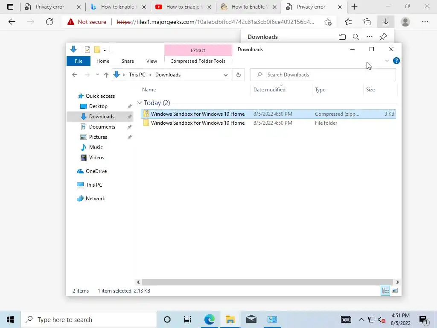Pin the Edge Downloads panel
Viewport: 437px width, 328px height.
point(384,37)
